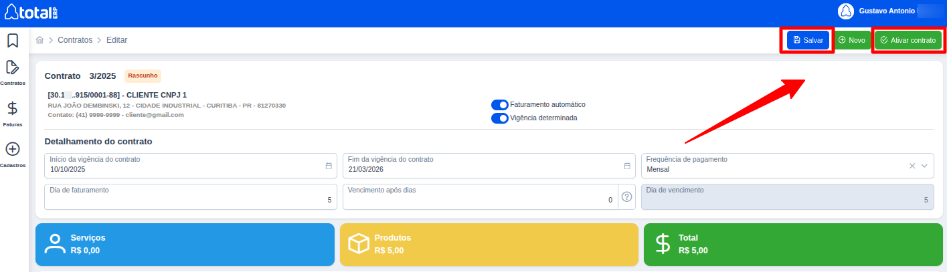Screen dimensions: 947x272
Task: Toggle Faturamento automático switch
Action: [499, 105]
